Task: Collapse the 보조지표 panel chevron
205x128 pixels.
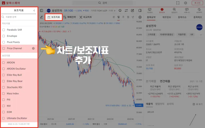Action: (x=34, y=10)
